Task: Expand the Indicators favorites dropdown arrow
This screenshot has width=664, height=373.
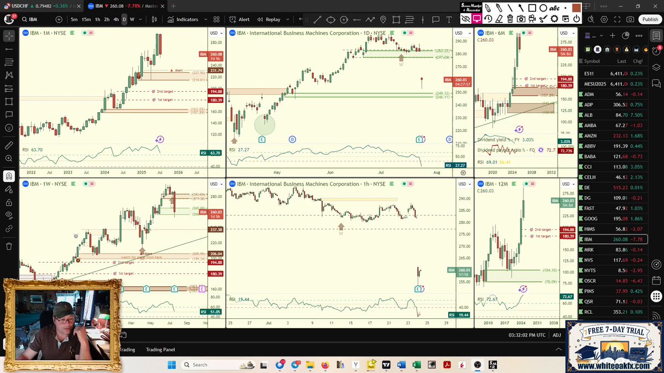Action: [x=206, y=19]
